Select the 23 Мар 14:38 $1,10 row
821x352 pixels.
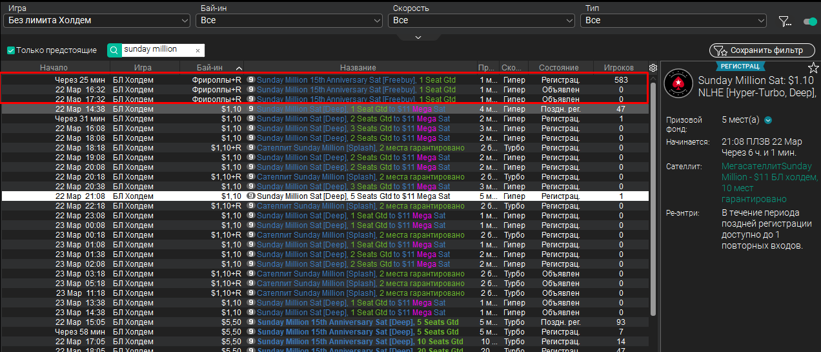pos(325,313)
